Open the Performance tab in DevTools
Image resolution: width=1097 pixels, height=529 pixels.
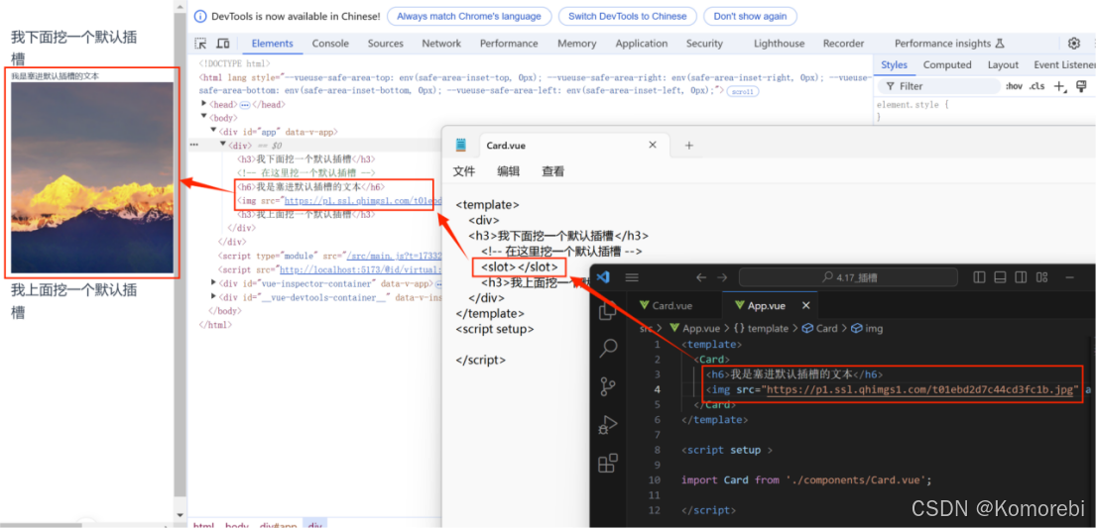coord(509,44)
